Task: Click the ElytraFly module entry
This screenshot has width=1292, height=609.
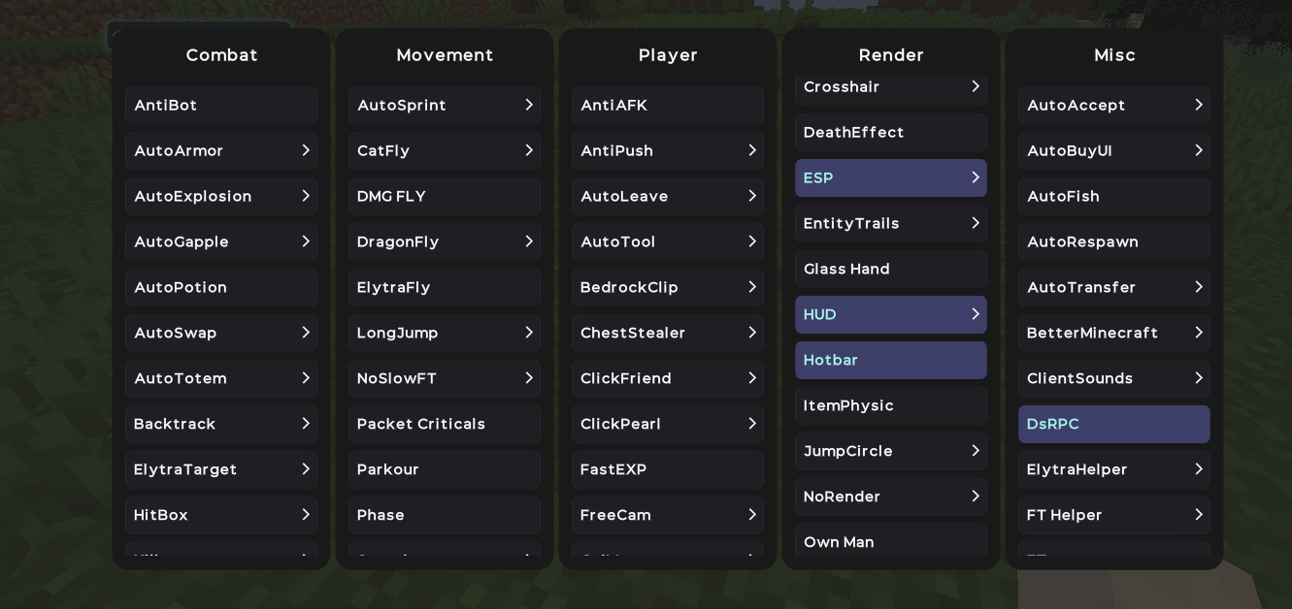Action: click(444, 287)
